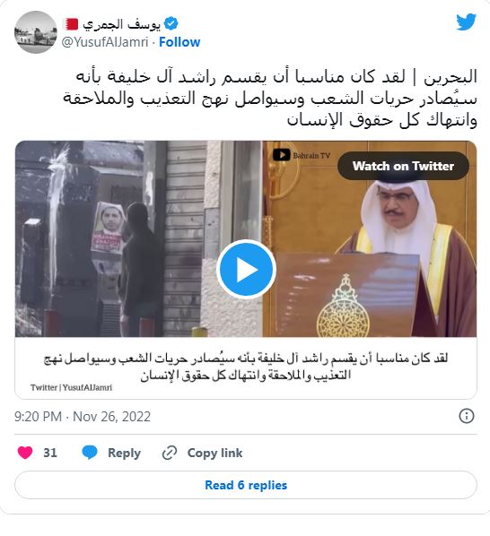This screenshot has width=490, height=536.
Task: Open the profile avatar picture
Action: pos(36,32)
